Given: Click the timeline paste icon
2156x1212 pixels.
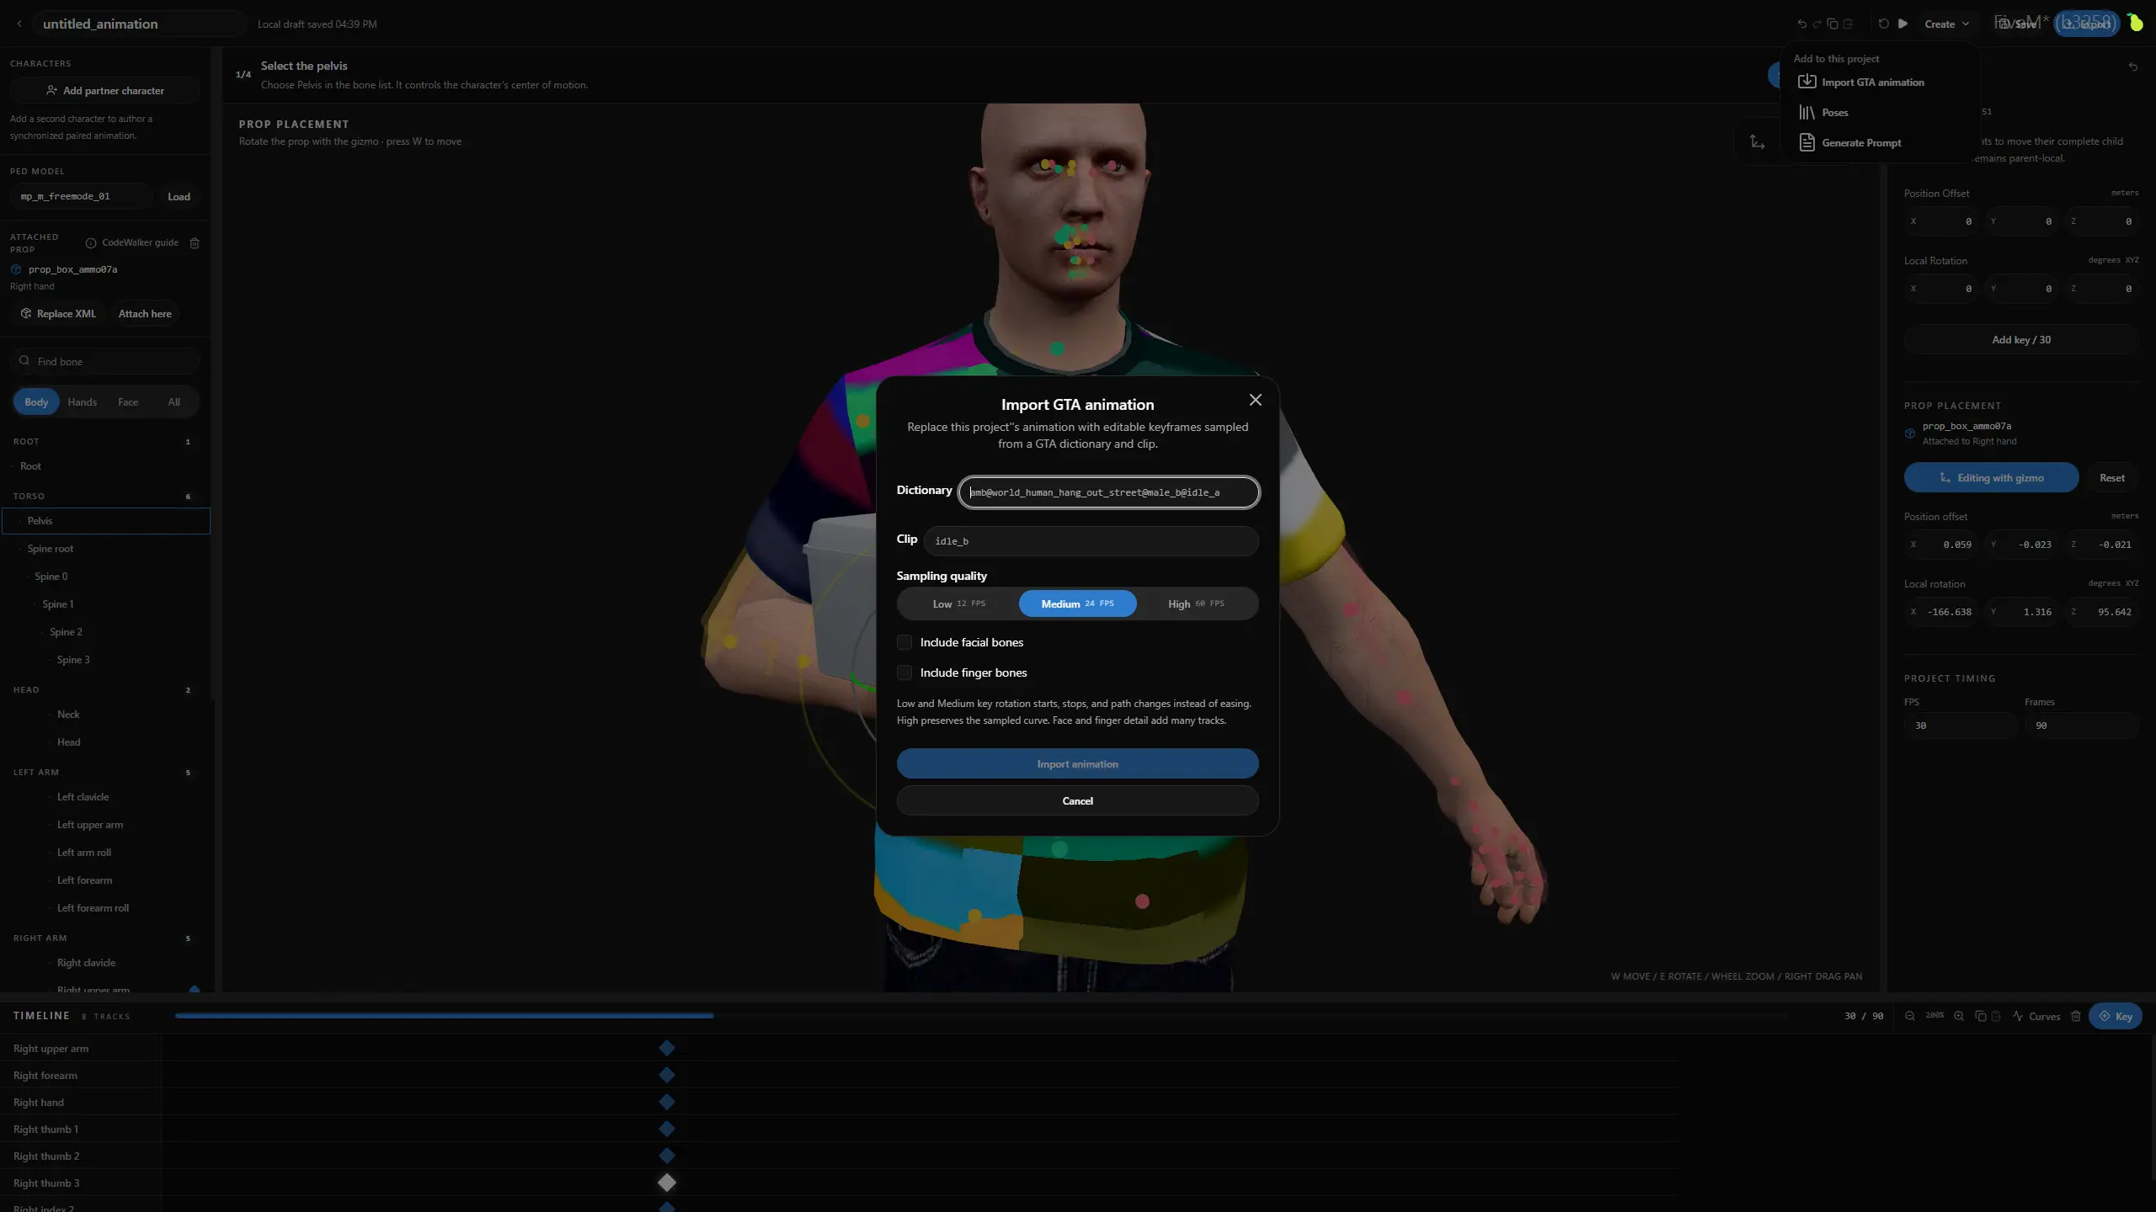Looking at the screenshot, I should 1996,1016.
